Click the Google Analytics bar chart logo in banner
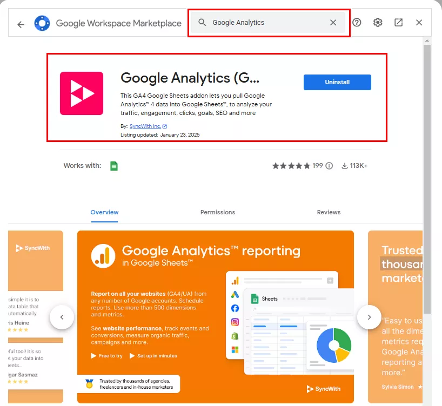Viewport: 442px width, 406px height. pyautogui.click(x=103, y=256)
